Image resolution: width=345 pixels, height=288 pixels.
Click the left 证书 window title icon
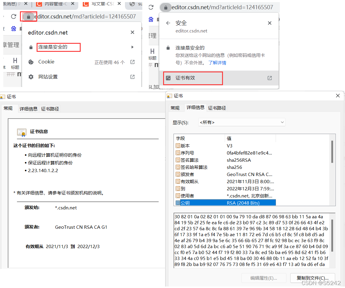point(2,97)
